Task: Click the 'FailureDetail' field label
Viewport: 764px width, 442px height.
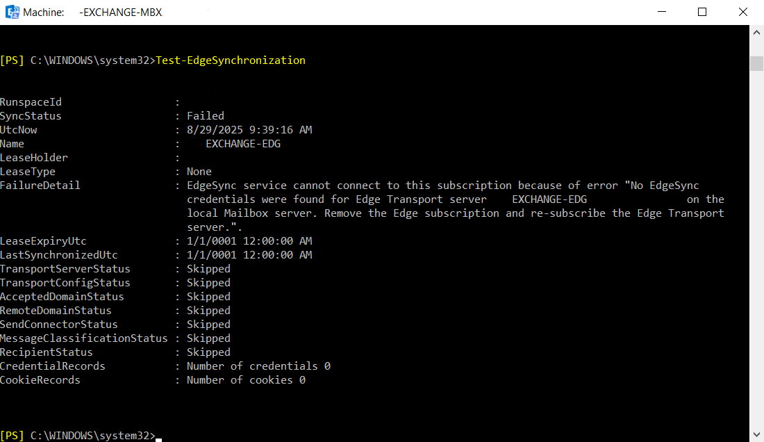Action: (40, 186)
